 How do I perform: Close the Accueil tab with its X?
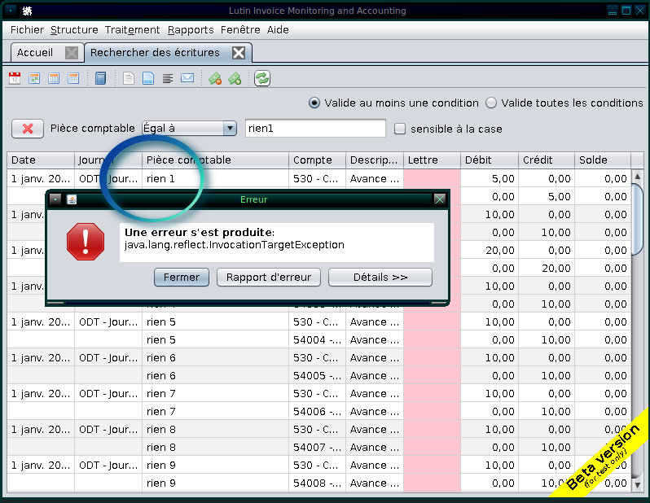pyautogui.click(x=72, y=53)
